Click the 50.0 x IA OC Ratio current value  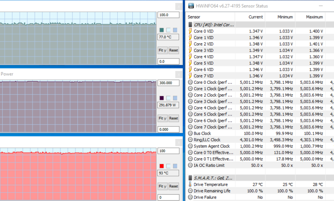point(256,165)
